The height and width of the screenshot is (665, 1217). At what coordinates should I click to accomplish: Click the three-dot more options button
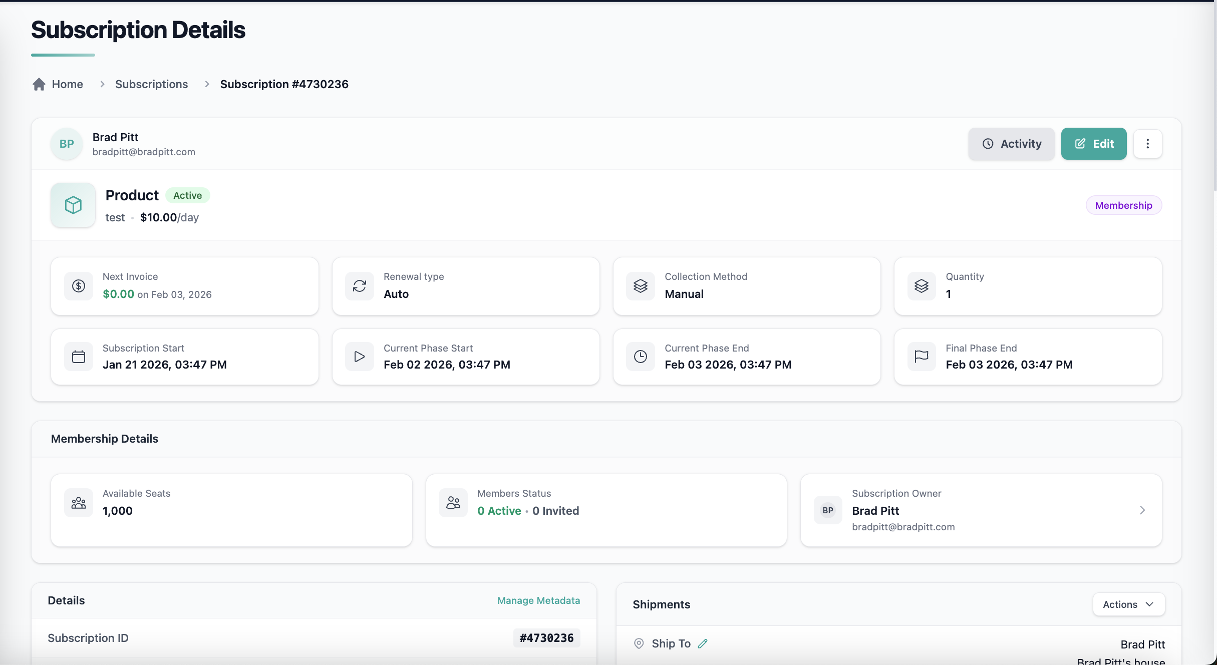1147,144
